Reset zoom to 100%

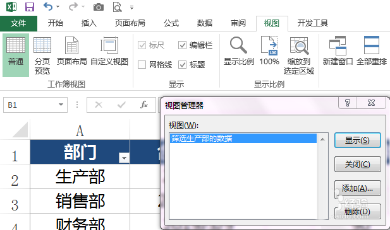(x=269, y=51)
